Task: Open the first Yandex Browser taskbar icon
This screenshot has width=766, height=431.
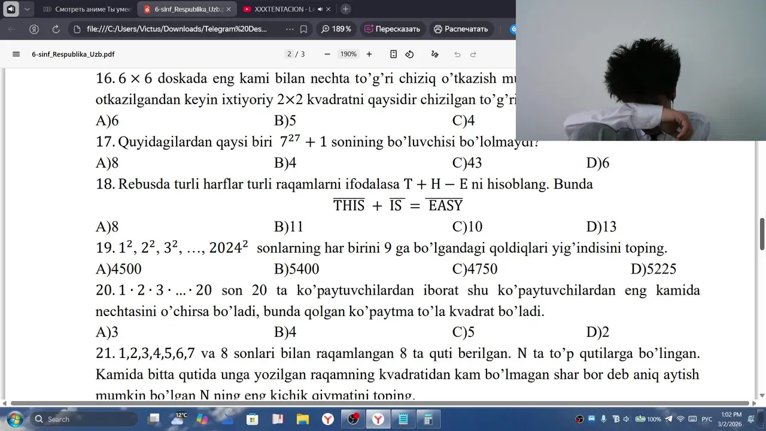Action: [x=328, y=419]
